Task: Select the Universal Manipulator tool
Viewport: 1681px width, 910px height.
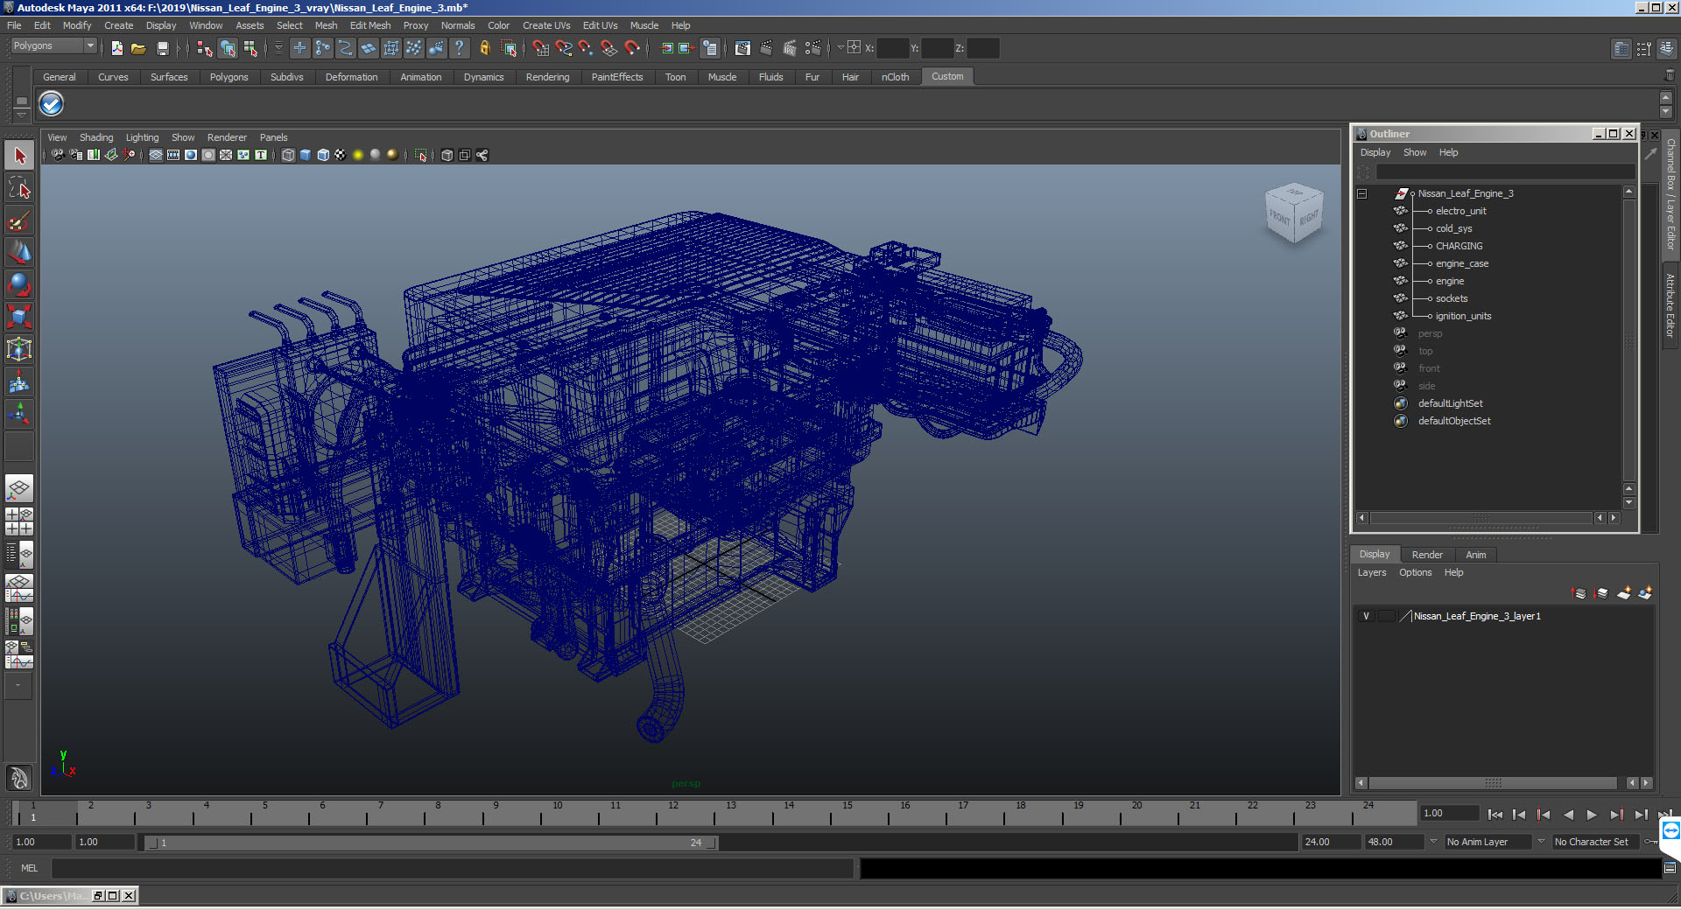Action: point(19,349)
